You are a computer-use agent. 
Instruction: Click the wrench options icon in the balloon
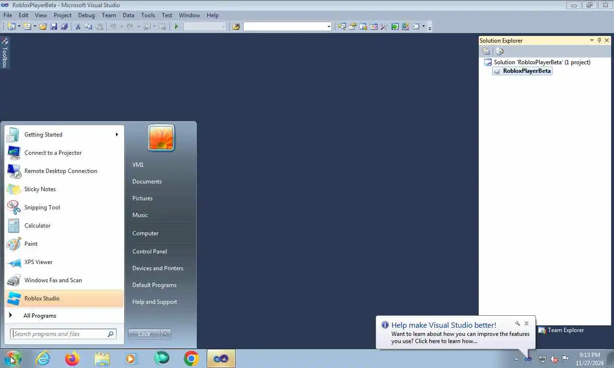517,323
